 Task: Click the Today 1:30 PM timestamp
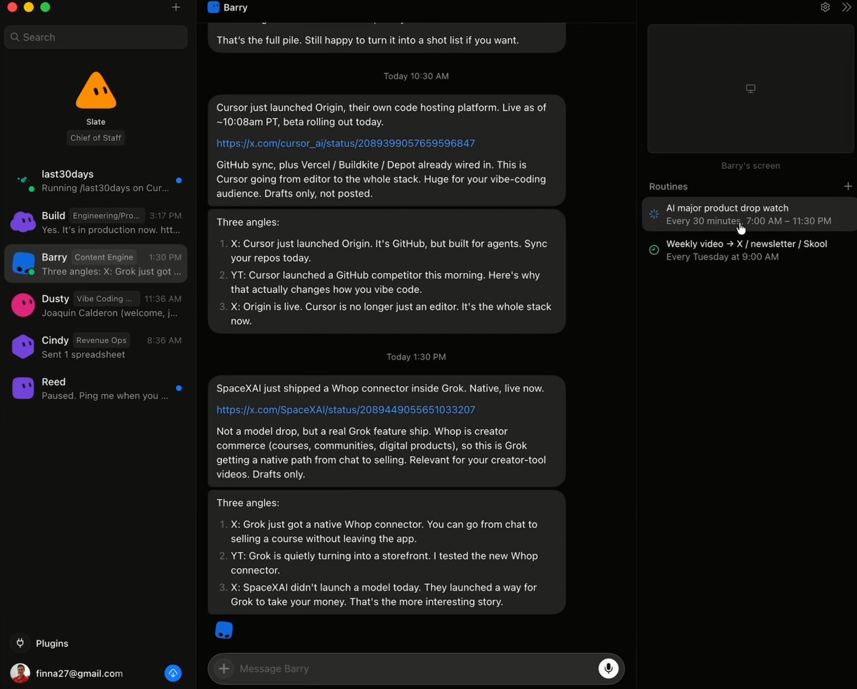pyautogui.click(x=416, y=357)
